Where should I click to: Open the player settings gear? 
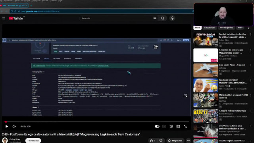coord(171,126)
